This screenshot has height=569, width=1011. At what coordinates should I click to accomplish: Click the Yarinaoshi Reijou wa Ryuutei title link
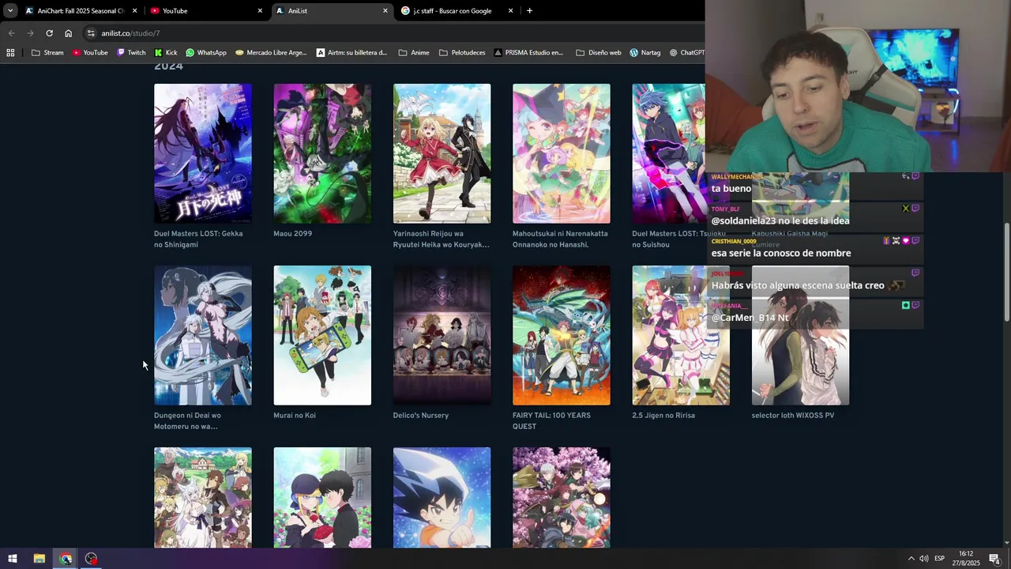pyautogui.click(x=441, y=239)
